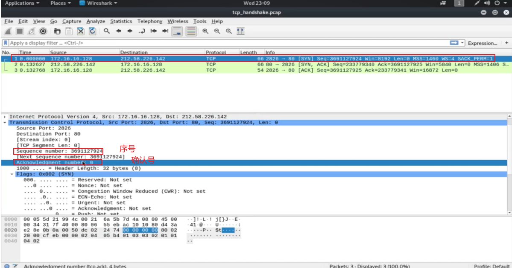
Task: Click the open capture file icon
Action: click(57, 31)
